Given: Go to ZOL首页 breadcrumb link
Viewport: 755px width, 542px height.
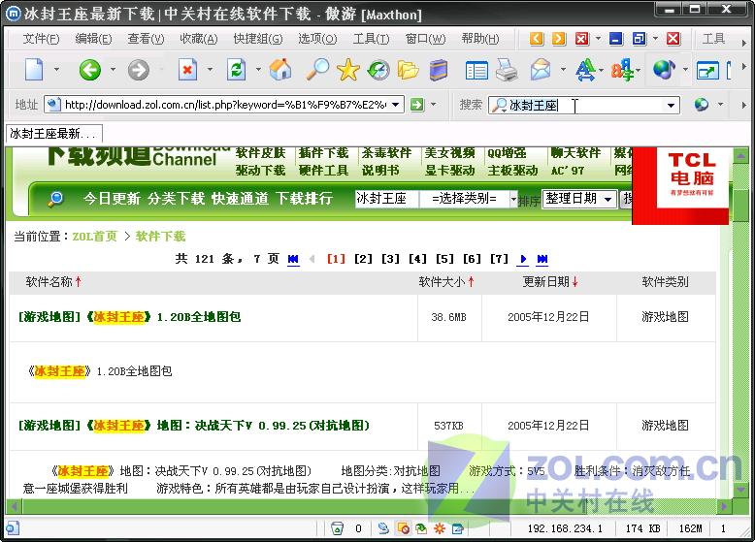Looking at the screenshot, I should (x=94, y=237).
